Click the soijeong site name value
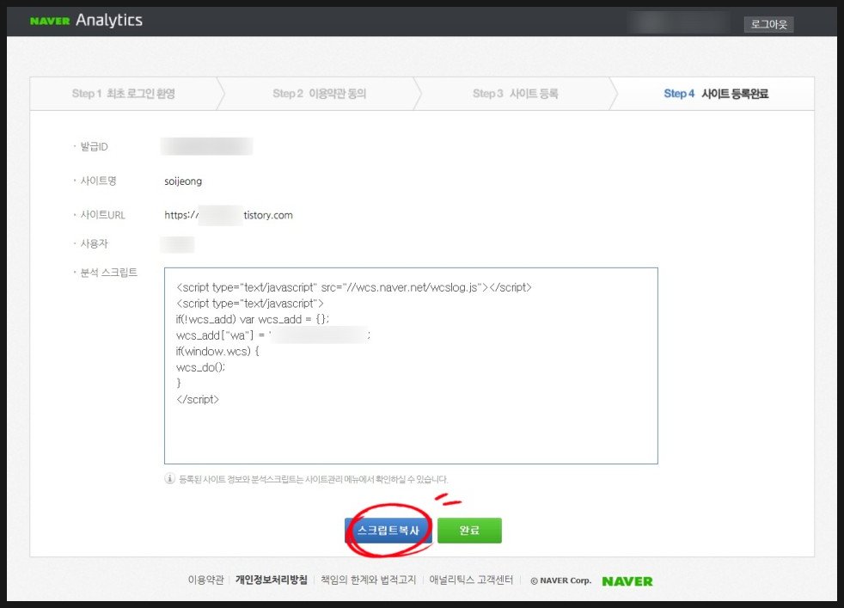This screenshot has width=844, height=608. tap(183, 181)
